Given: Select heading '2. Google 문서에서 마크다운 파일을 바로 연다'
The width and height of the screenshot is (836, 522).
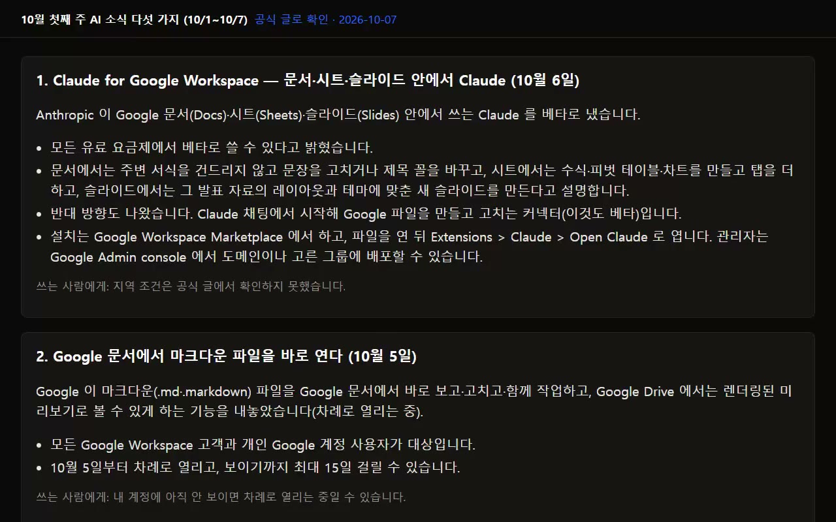Looking at the screenshot, I should [x=227, y=356].
